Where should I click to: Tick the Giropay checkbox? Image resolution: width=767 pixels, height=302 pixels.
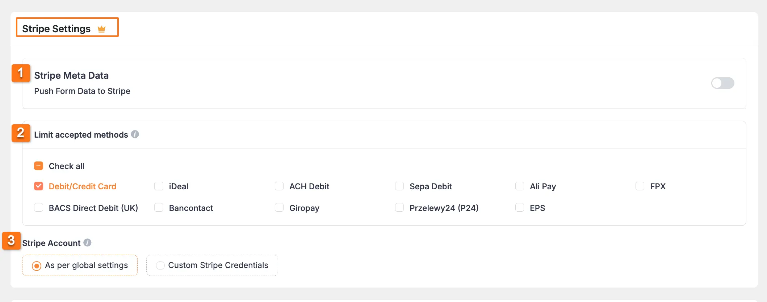(279, 208)
